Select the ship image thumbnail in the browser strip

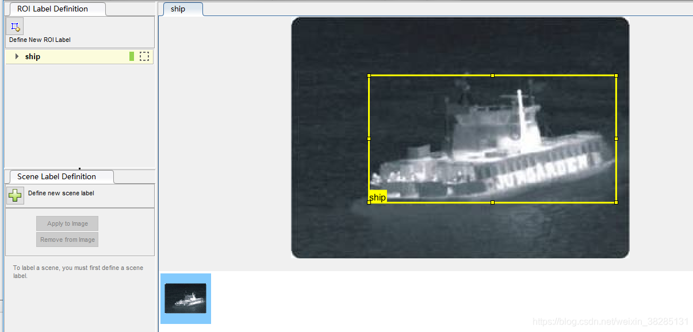coord(185,298)
